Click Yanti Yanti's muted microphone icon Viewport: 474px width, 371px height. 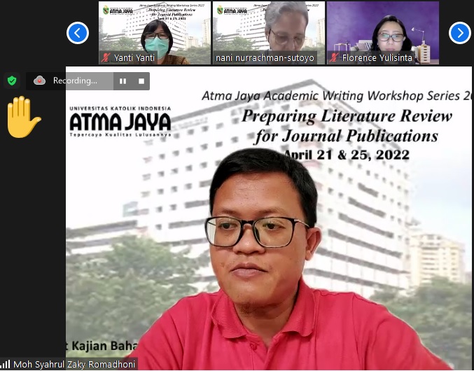[x=106, y=57]
